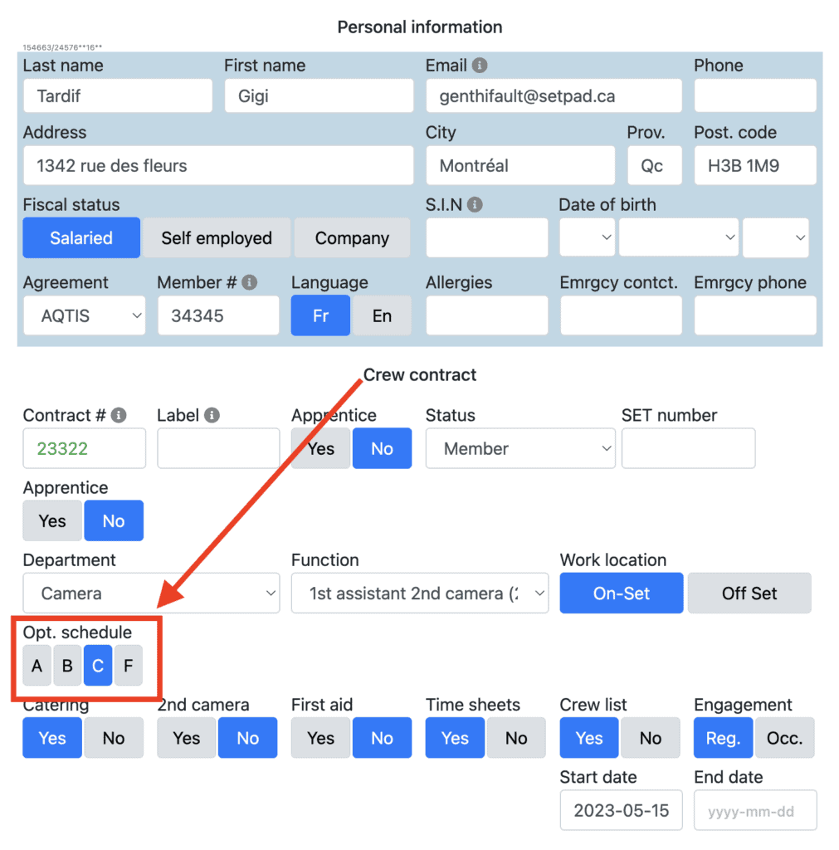Select schedule option A
Image resolution: width=839 pixels, height=850 pixels.
[37, 666]
